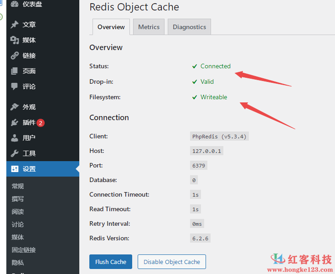Click the Connection Timeout value 1s
The height and width of the screenshot is (274, 335).
(196, 195)
